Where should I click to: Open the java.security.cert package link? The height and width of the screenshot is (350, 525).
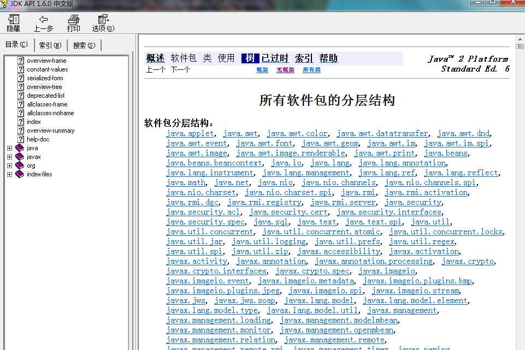point(288,212)
